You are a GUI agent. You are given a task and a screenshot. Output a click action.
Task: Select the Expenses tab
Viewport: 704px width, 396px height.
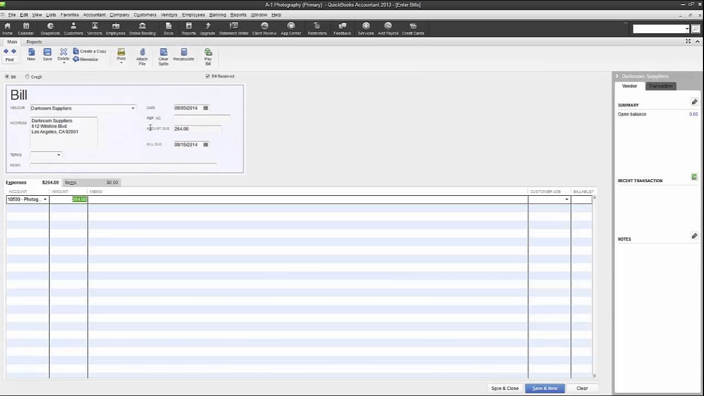pos(32,183)
